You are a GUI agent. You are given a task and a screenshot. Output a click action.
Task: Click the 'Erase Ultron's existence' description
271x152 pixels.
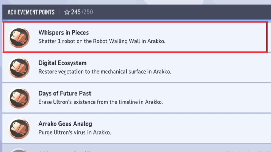point(101,102)
